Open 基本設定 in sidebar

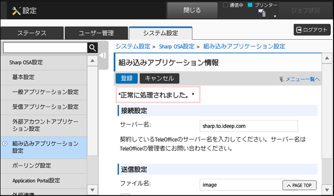pyautogui.click(x=44, y=77)
